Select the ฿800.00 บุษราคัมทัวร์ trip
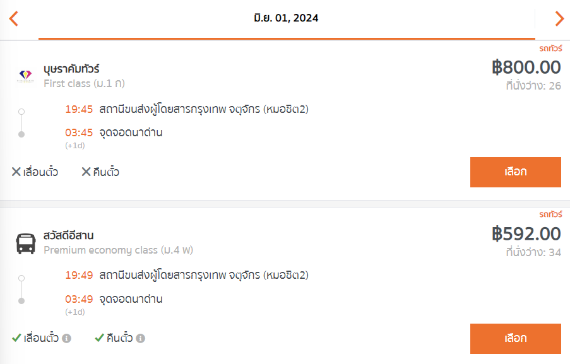The image size is (570, 364). (516, 172)
